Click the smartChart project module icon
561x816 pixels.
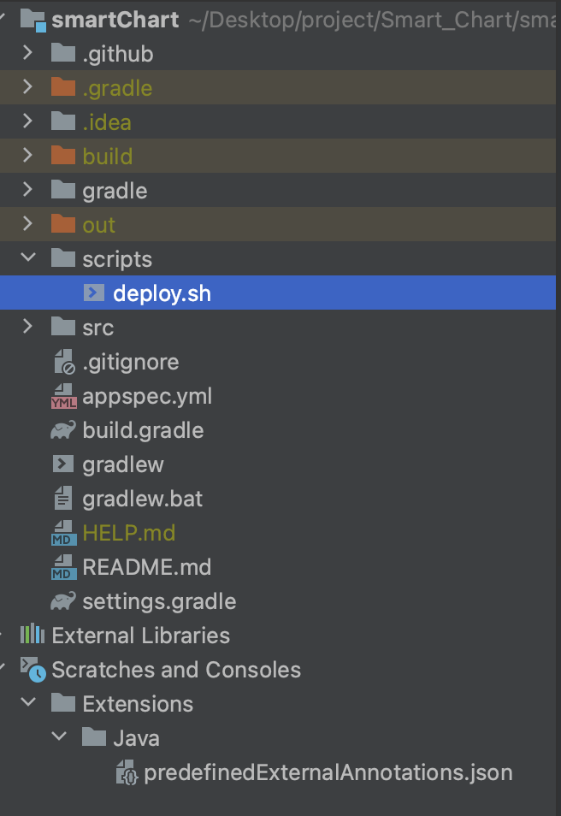pos(32,20)
